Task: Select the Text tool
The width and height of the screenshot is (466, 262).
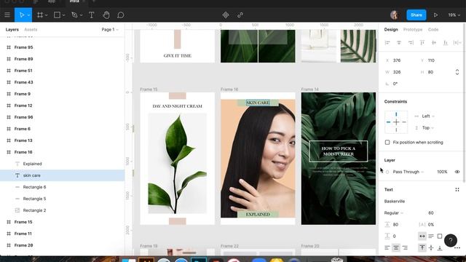Action: (92, 15)
